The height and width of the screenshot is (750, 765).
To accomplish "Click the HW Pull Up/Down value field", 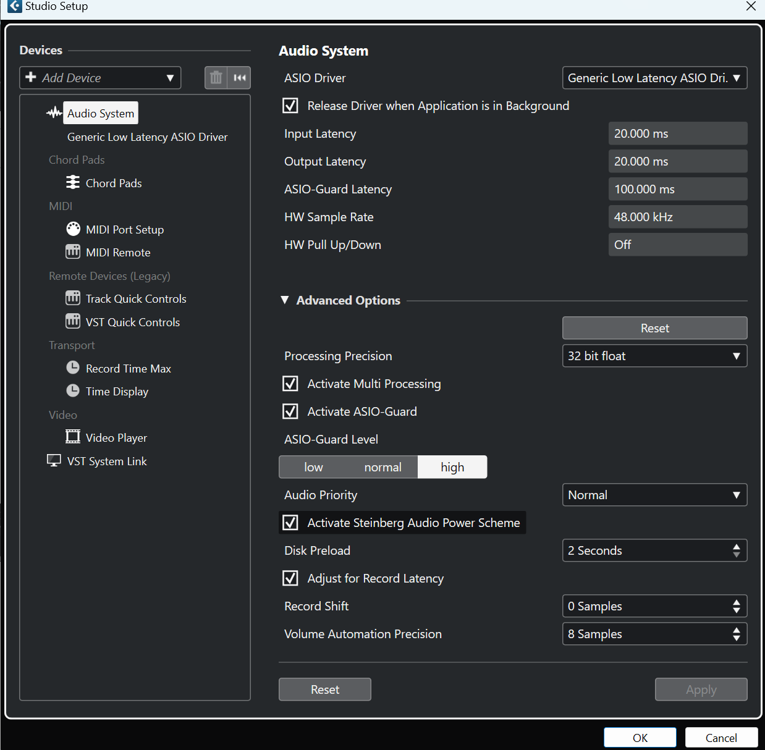I will click(x=678, y=245).
